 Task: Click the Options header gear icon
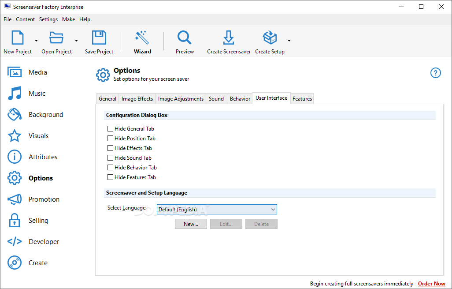pos(103,75)
